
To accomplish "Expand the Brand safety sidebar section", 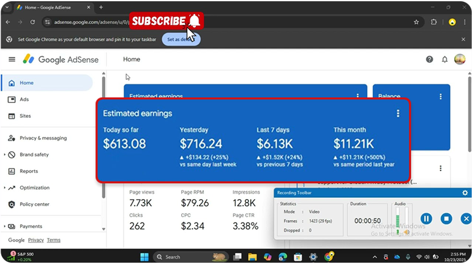I will 5,155.
